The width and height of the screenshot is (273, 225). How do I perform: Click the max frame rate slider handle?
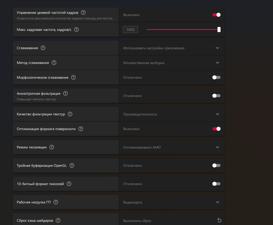pyautogui.click(x=219, y=30)
